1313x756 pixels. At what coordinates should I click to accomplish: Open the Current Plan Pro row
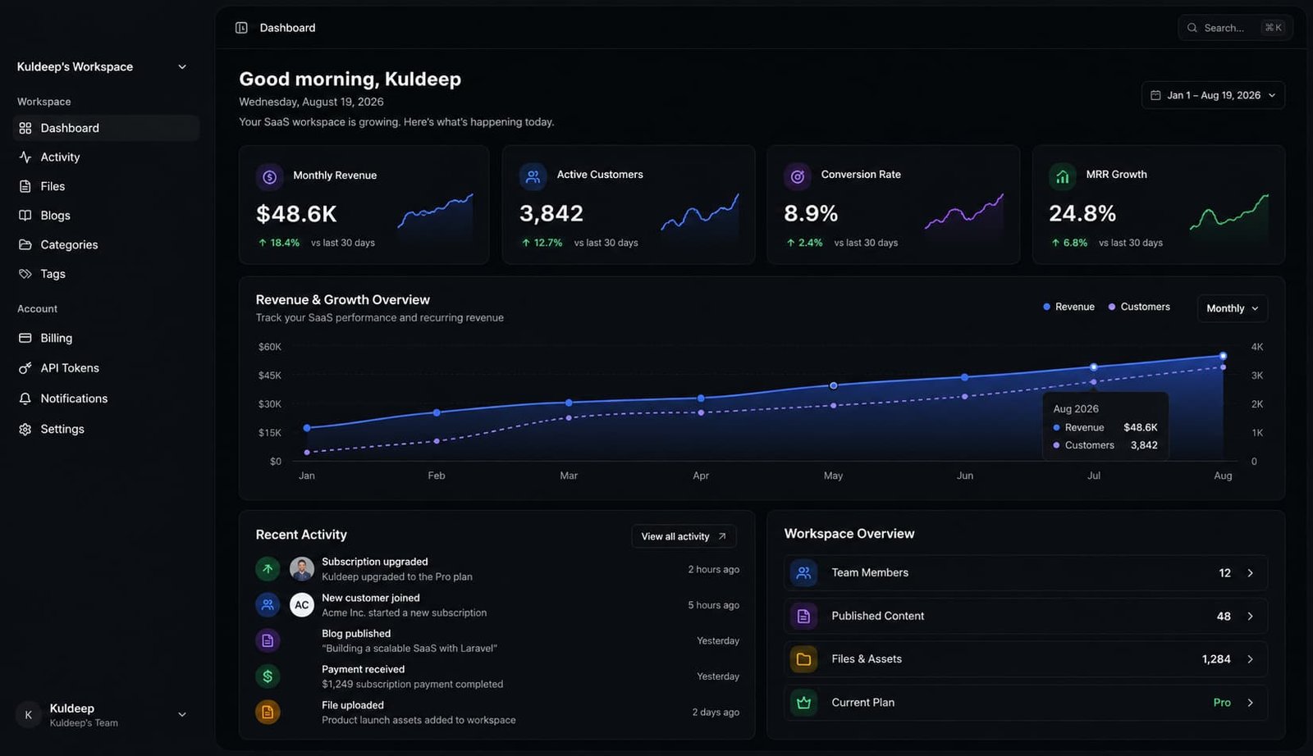click(1026, 703)
